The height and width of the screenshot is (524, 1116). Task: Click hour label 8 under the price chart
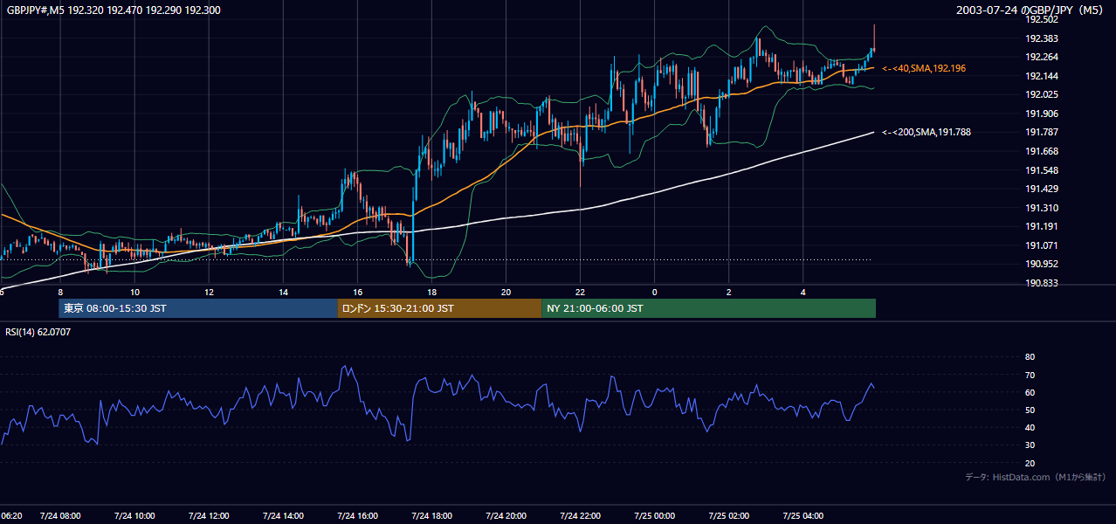click(x=60, y=292)
